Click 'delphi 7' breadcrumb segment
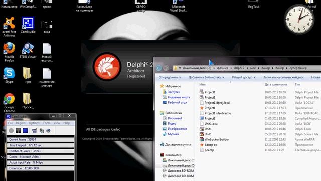321x181 pixels. click(x=239, y=68)
